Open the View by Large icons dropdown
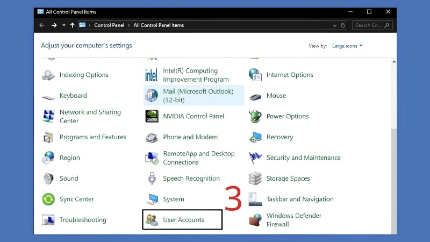Viewport: 430px width, 242px height. click(x=347, y=46)
